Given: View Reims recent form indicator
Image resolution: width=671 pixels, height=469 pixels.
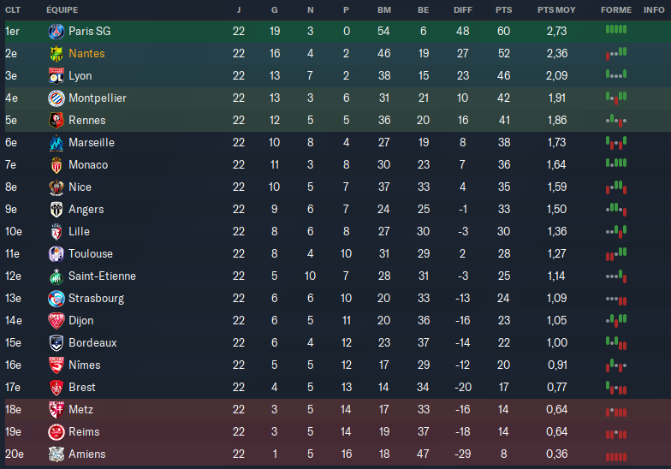Looking at the screenshot, I should [615, 432].
